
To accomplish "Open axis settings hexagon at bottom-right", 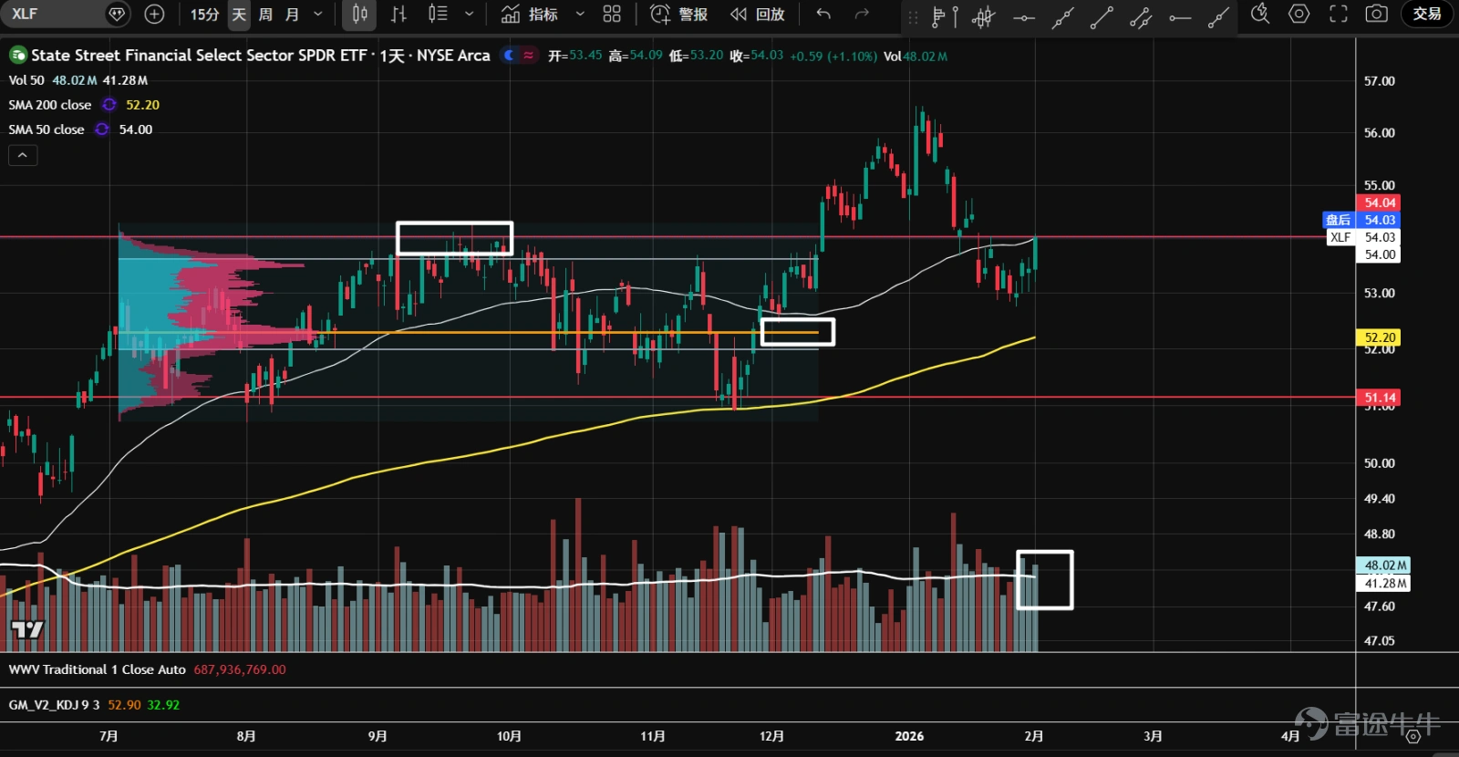I will [1412, 736].
